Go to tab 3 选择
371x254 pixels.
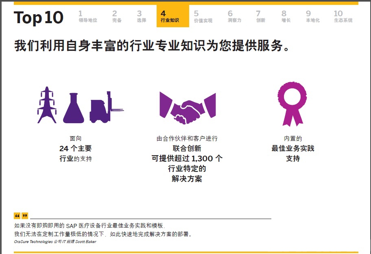pyautogui.click(x=142, y=17)
